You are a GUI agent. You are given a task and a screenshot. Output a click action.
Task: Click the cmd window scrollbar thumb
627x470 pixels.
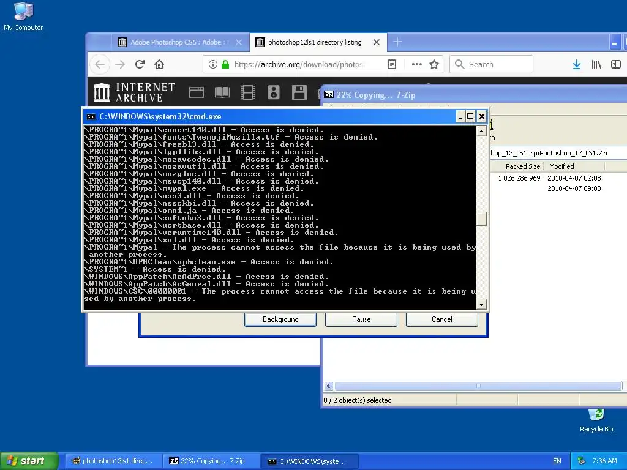coord(481,219)
